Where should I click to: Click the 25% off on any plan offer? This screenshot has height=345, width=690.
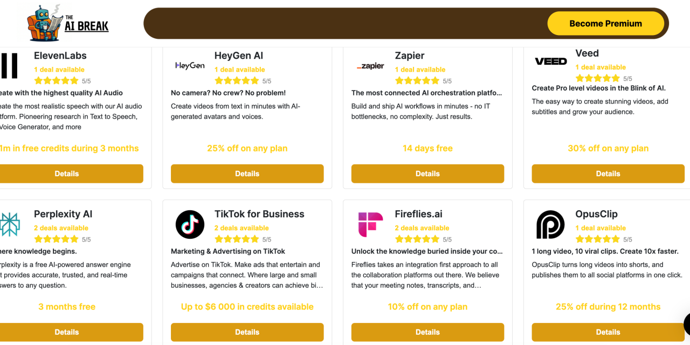247,148
